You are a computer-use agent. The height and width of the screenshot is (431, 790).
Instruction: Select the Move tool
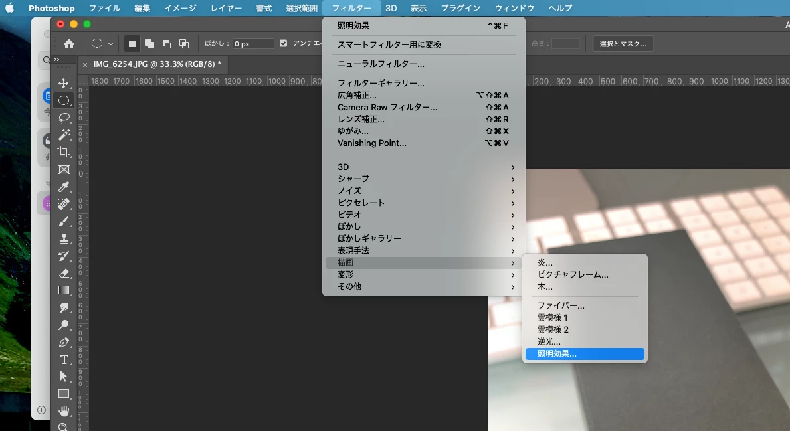64,83
